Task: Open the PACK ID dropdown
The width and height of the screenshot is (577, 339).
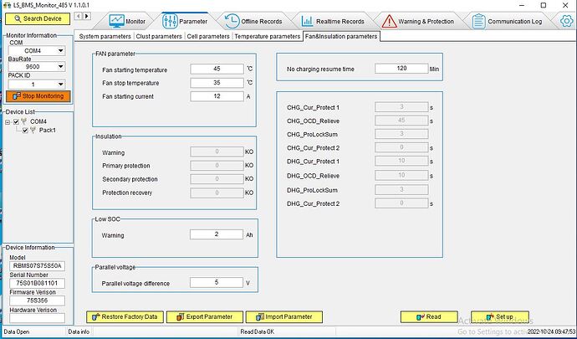Action: 61,85
